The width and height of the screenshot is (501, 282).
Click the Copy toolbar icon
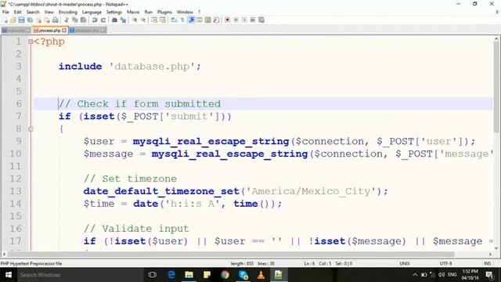point(75,20)
